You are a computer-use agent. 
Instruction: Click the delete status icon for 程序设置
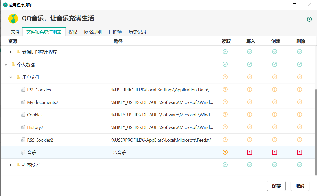(300, 165)
